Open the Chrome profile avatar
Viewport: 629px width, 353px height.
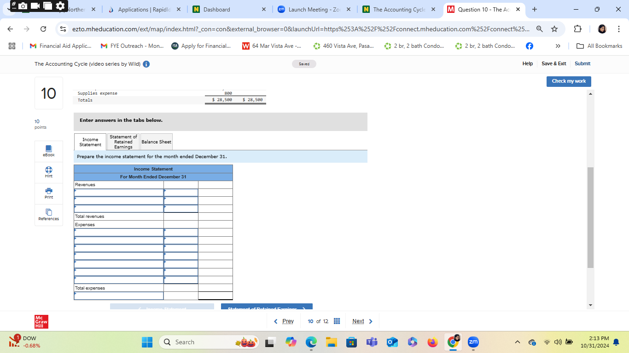click(x=602, y=29)
